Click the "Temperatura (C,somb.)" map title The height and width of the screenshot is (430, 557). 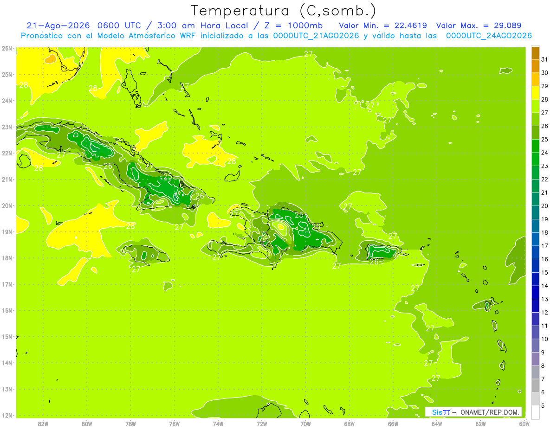[x=284, y=11]
